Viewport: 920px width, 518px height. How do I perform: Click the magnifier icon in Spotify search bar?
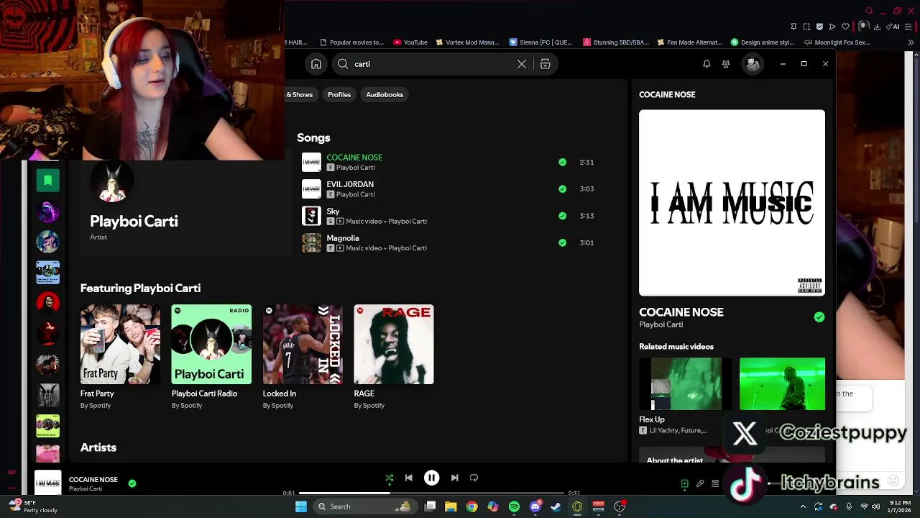(x=343, y=64)
